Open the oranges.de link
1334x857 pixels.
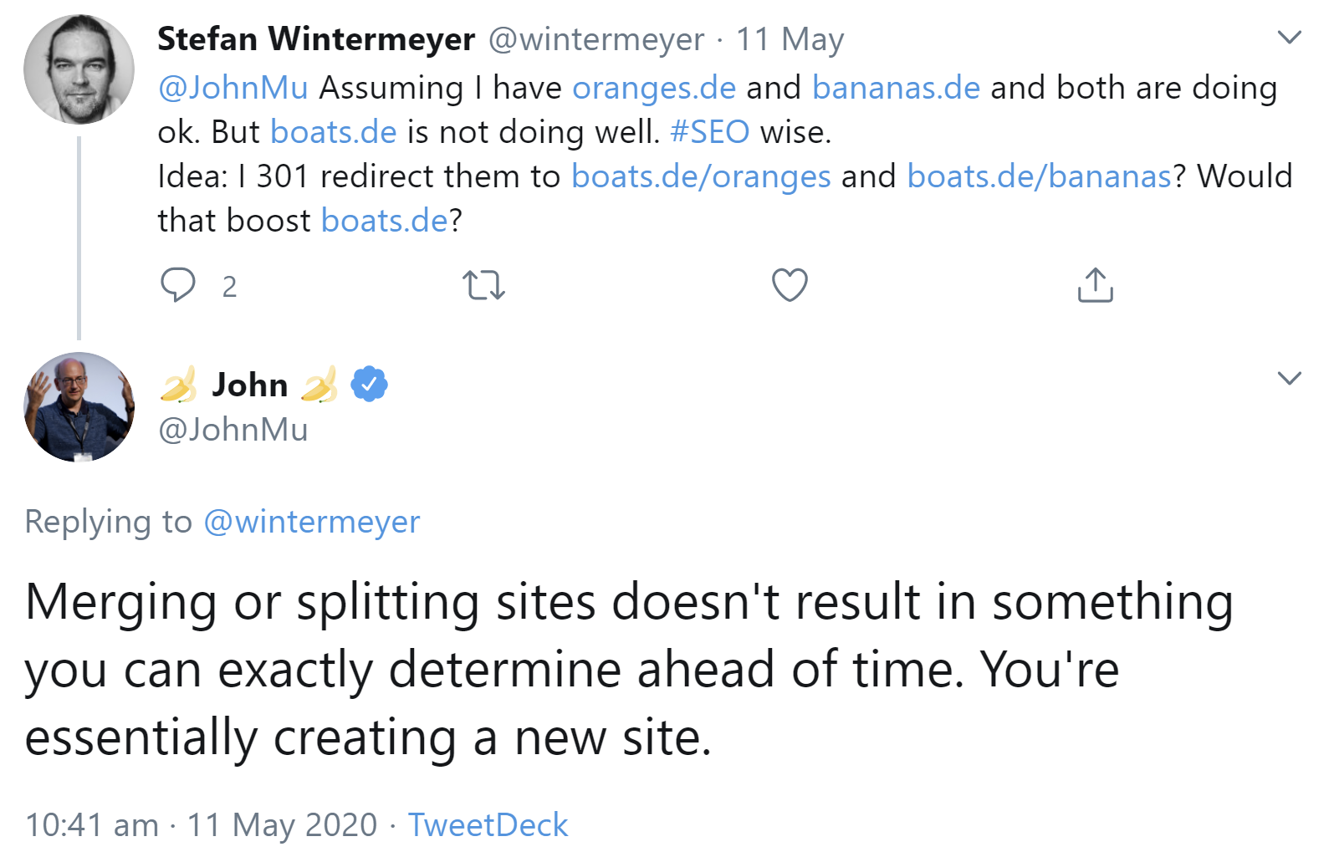[x=653, y=87]
